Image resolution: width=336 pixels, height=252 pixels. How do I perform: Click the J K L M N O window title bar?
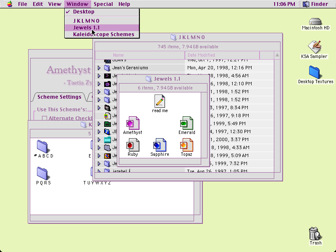point(188,37)
